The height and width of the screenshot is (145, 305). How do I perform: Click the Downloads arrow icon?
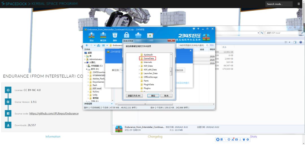[8, 125]
